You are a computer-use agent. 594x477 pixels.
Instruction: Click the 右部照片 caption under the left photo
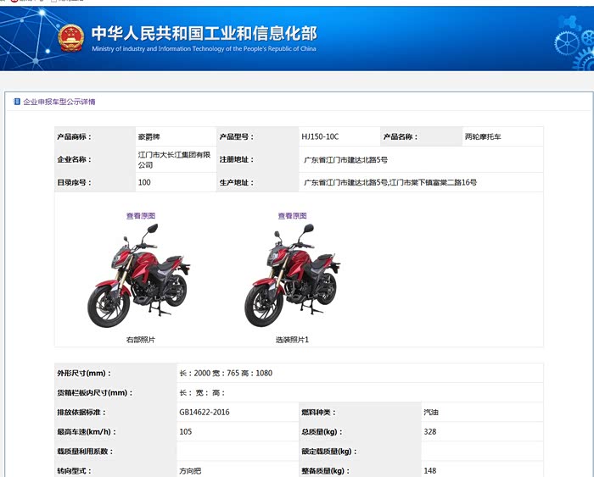(x=140, y=339)
